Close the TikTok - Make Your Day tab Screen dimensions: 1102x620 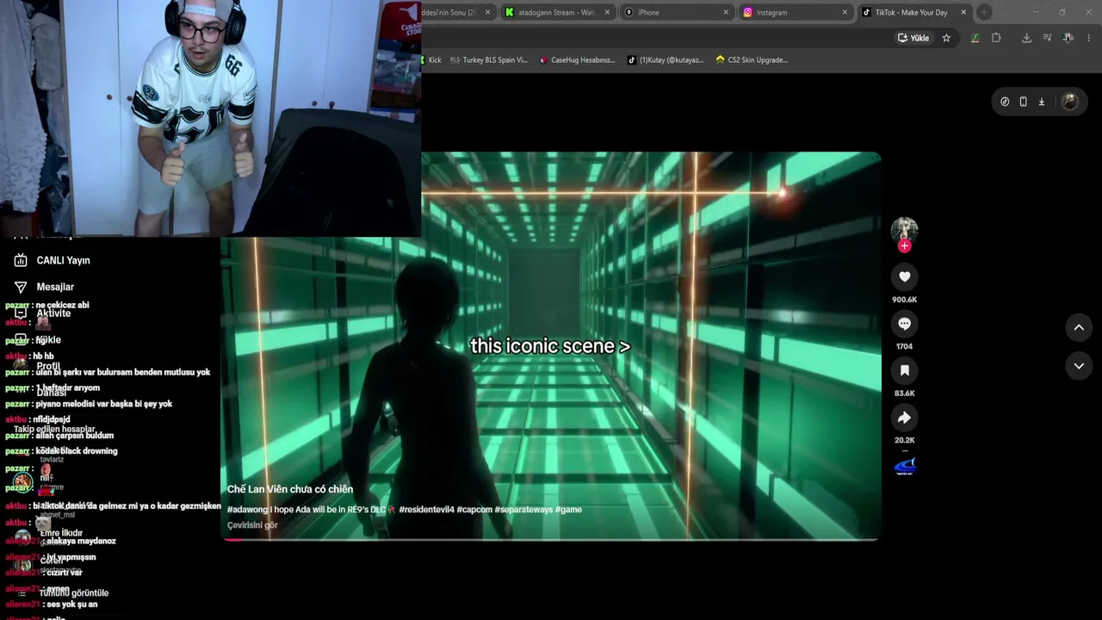click(963, 12)
